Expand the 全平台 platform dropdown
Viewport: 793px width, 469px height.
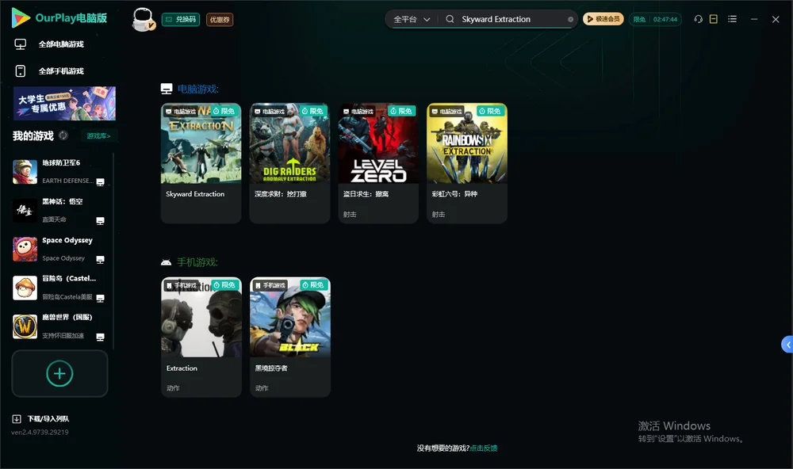point(412,19)
